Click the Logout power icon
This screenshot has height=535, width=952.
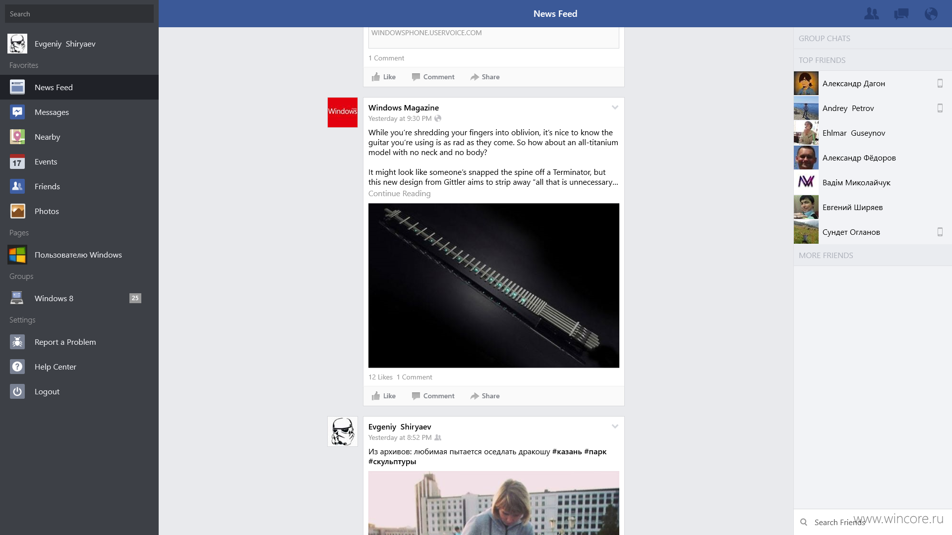pyautogui.click(x=17, y=391)
